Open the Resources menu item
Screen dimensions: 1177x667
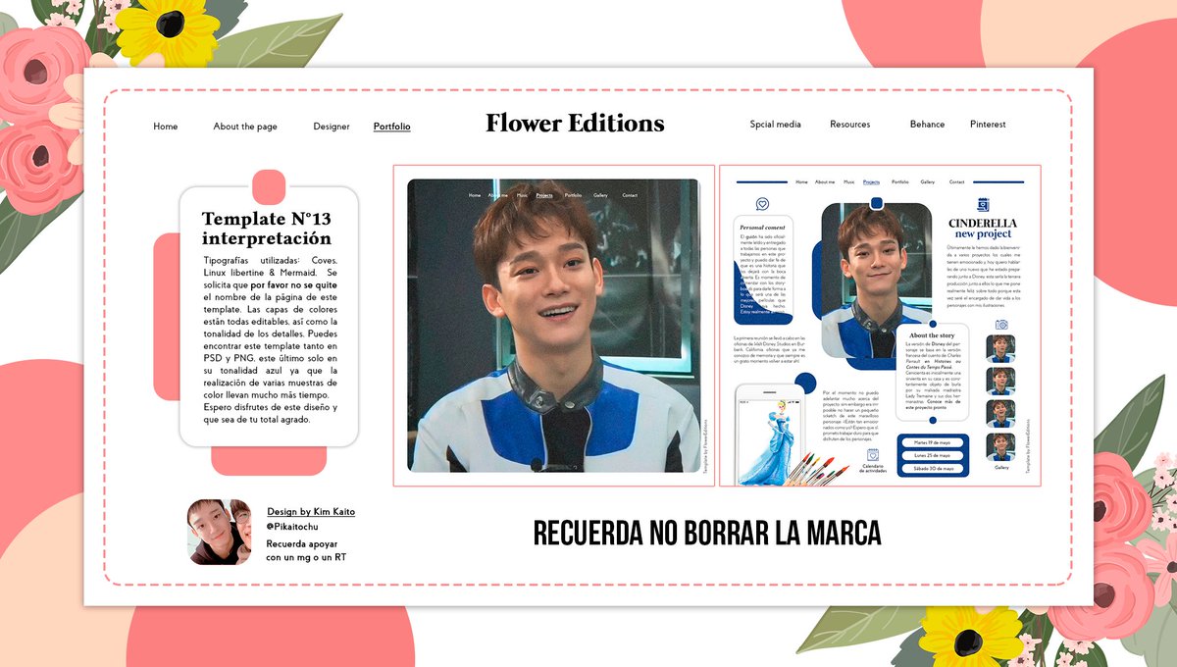(x=849, y=125)
